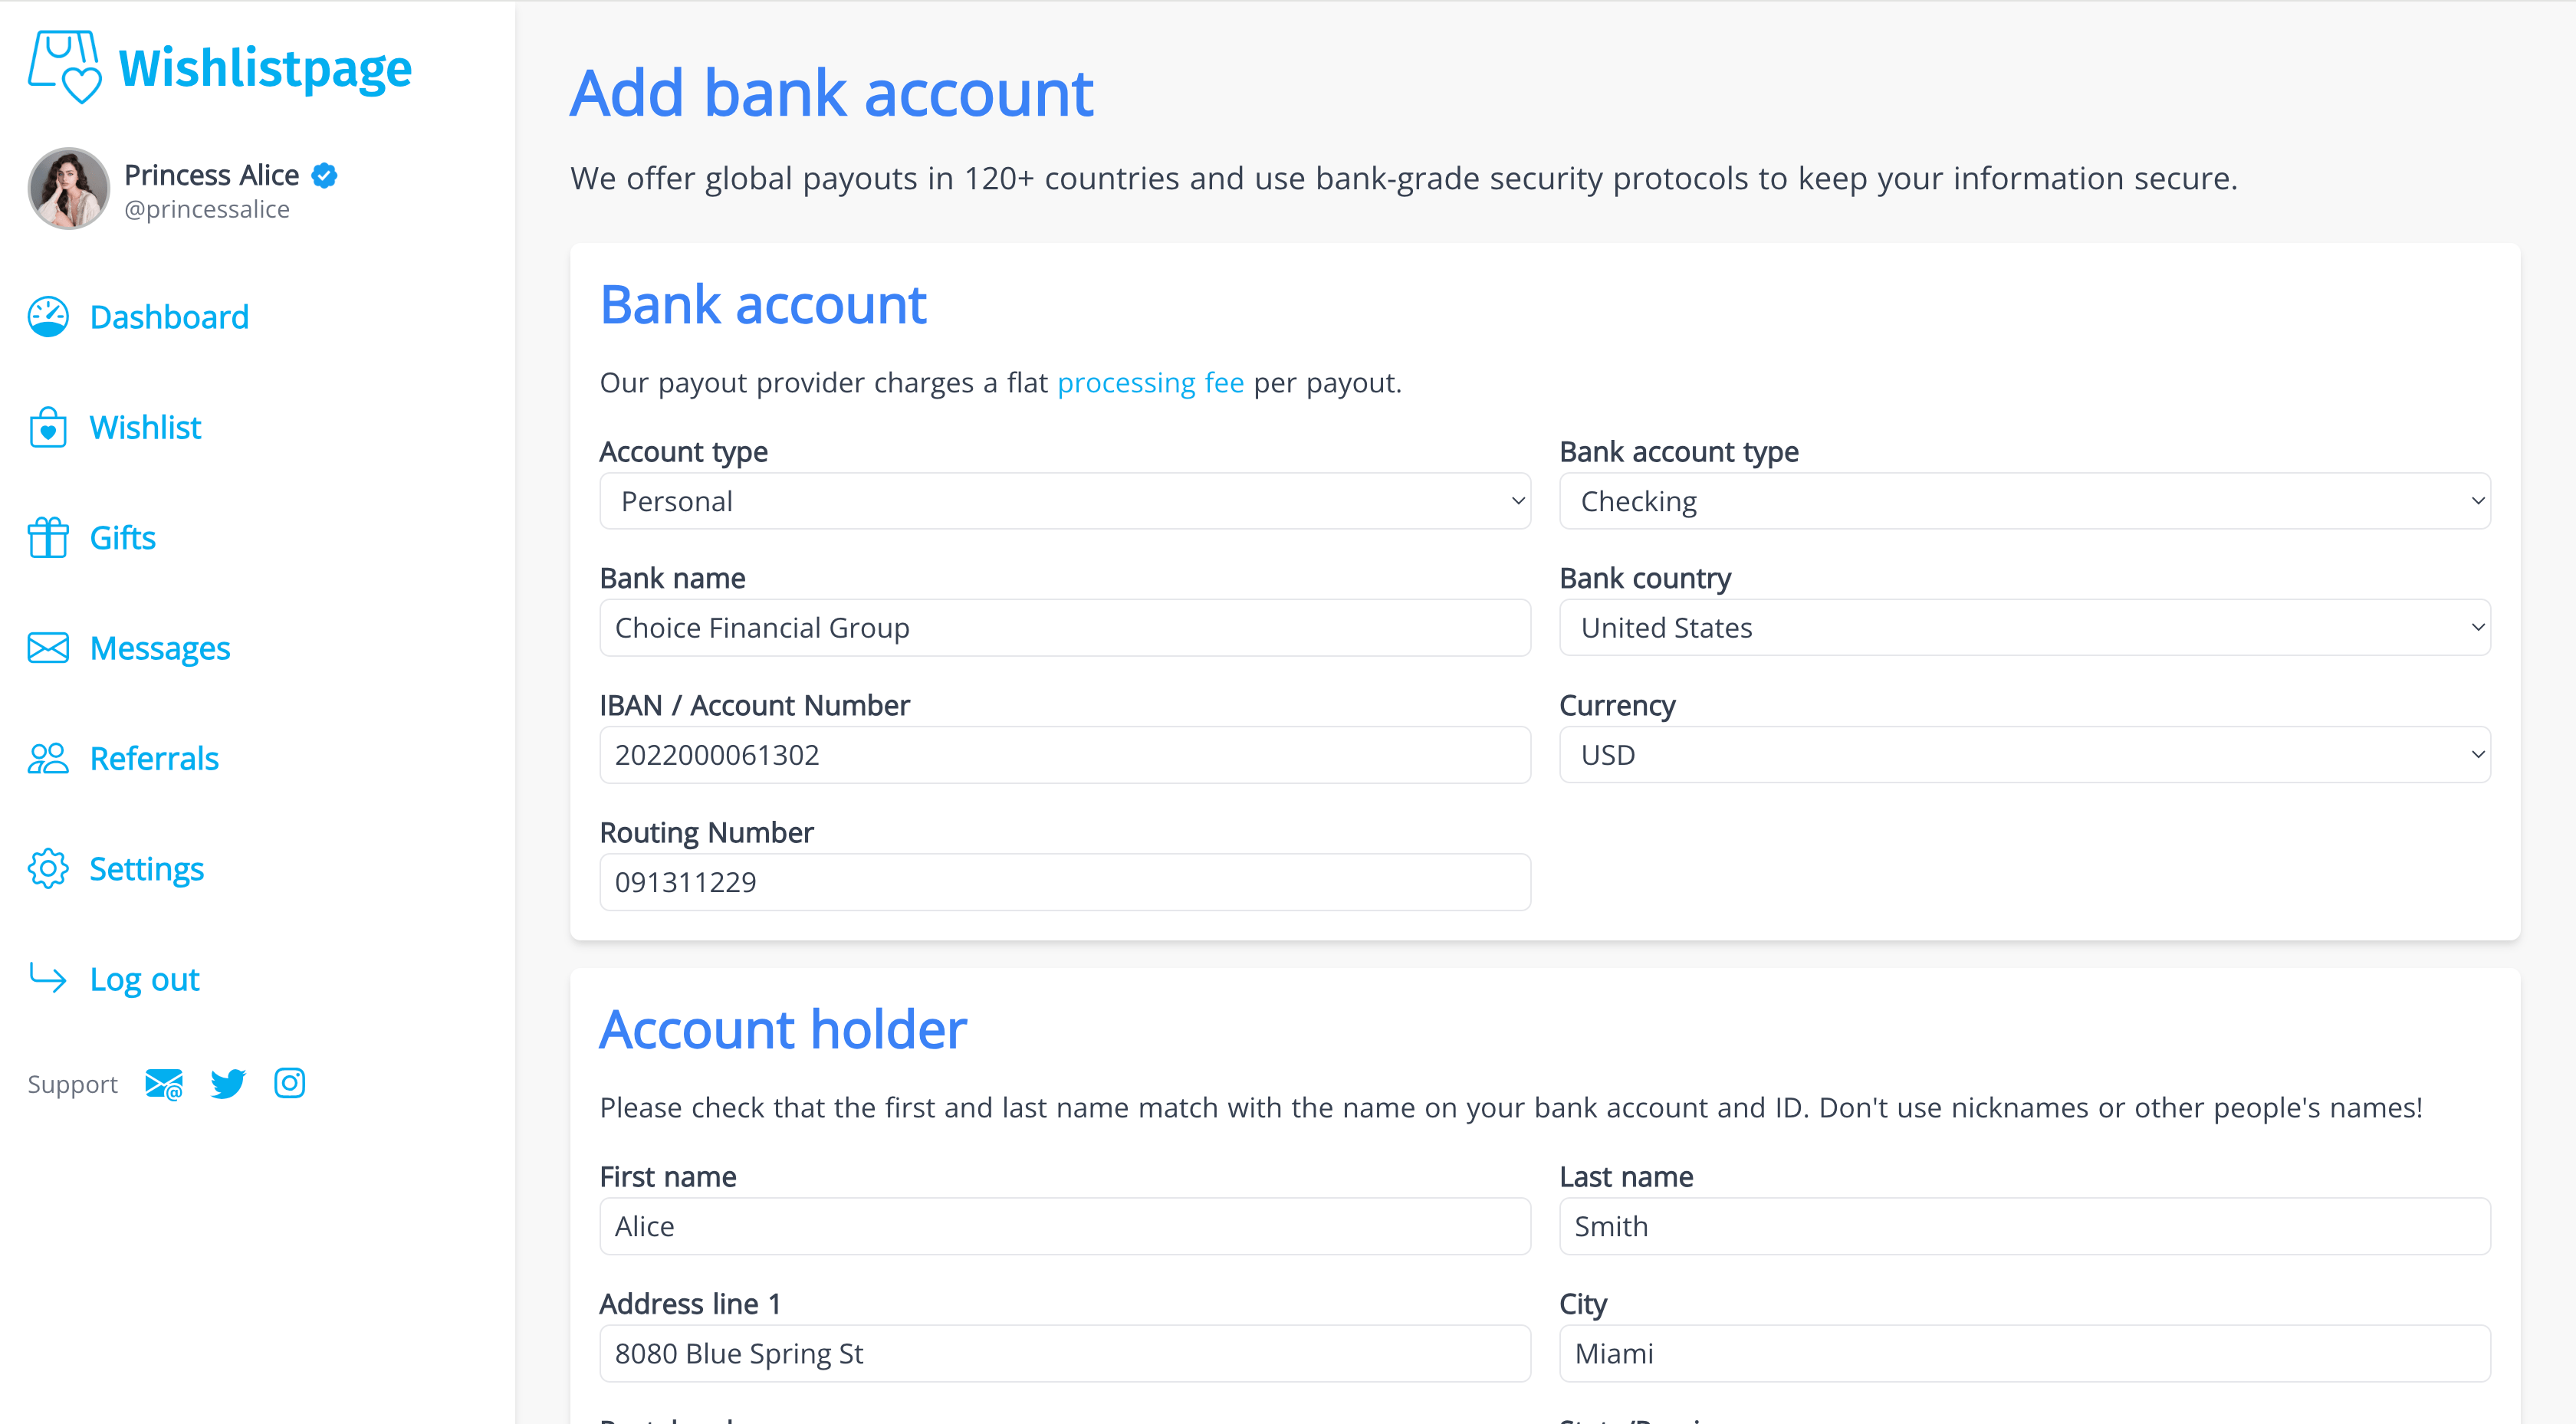The width and height of the screenshot is (2576, 1424).
Task: Open the Instagram support icon
Action: pos(290,1083)
